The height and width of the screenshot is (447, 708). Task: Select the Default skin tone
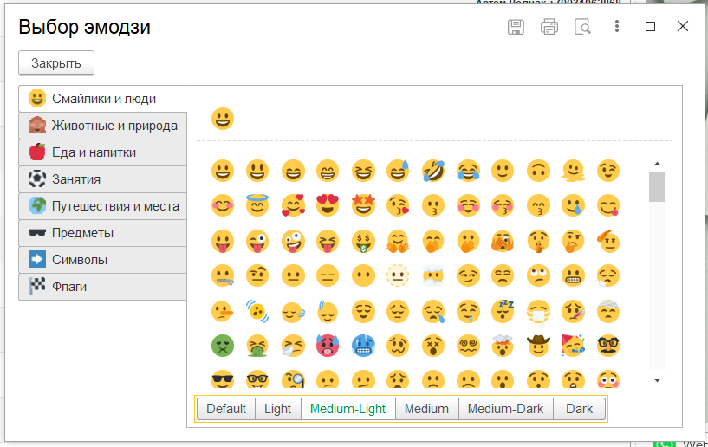click(x=226, y=409)
